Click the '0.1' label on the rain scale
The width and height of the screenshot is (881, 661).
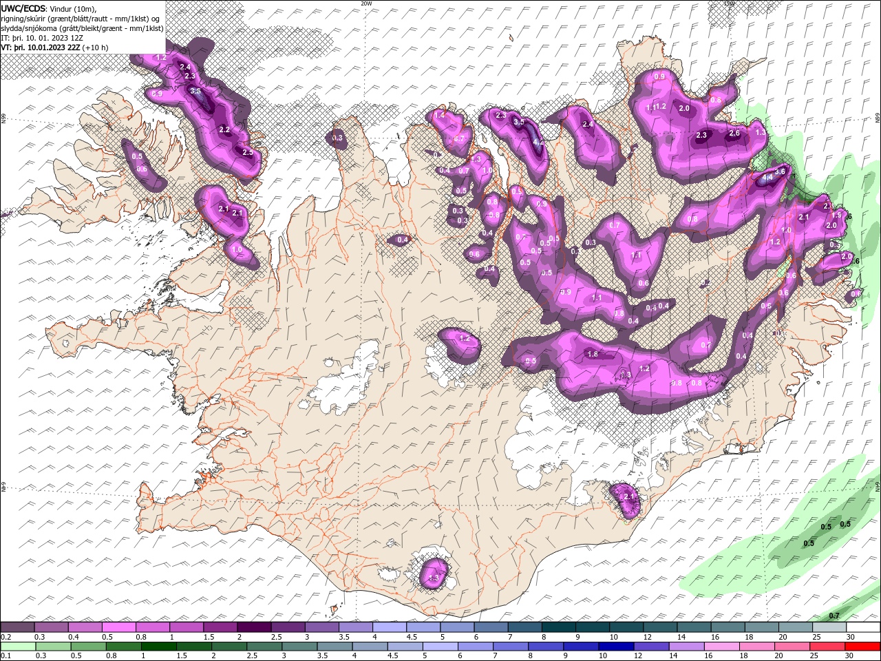6,657
